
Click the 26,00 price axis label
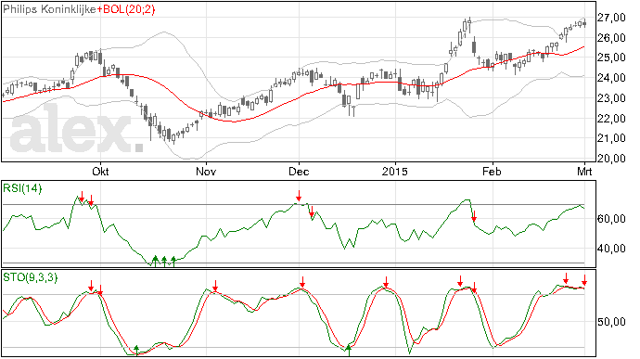611,38
